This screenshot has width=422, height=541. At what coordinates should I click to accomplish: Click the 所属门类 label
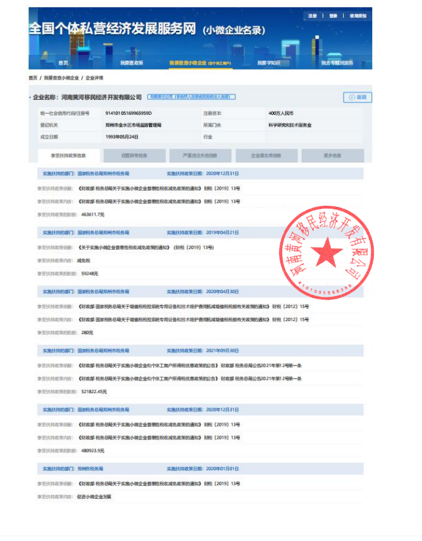[x=212, y=125]
